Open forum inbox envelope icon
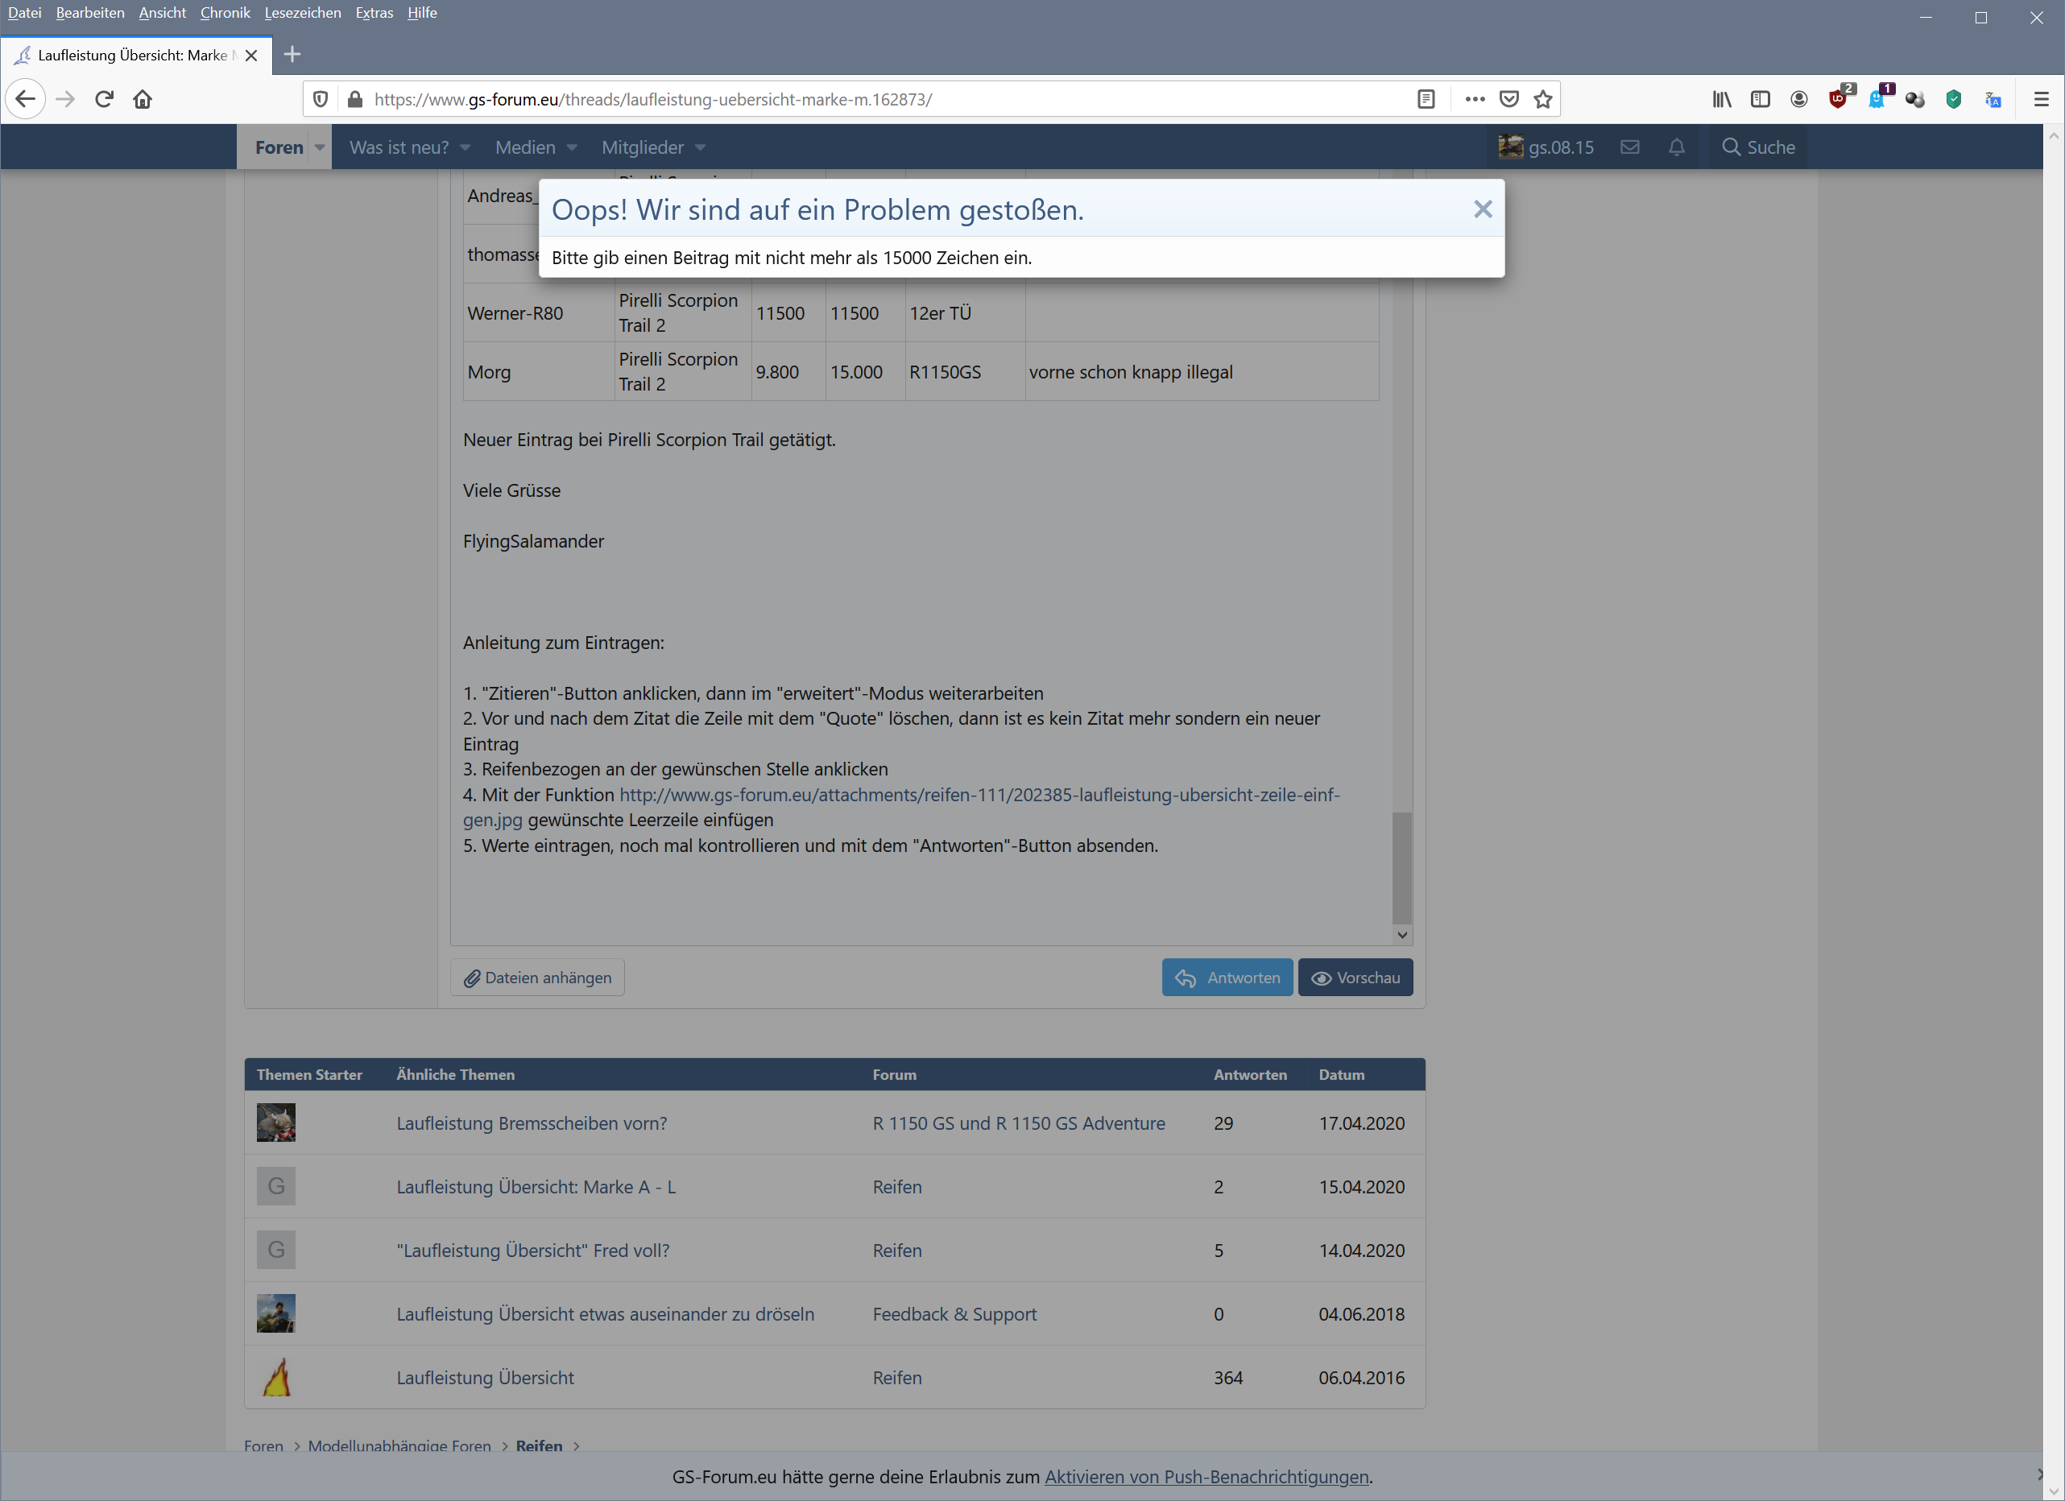Image resolution: width=2065 pixels, height=1501 pixels. [x=1630, y=147]
